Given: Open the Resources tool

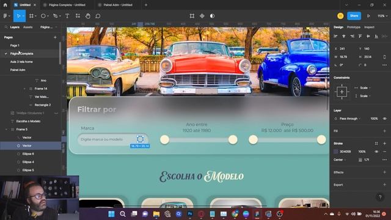Looking at the screenshot, I should [78, 16].
